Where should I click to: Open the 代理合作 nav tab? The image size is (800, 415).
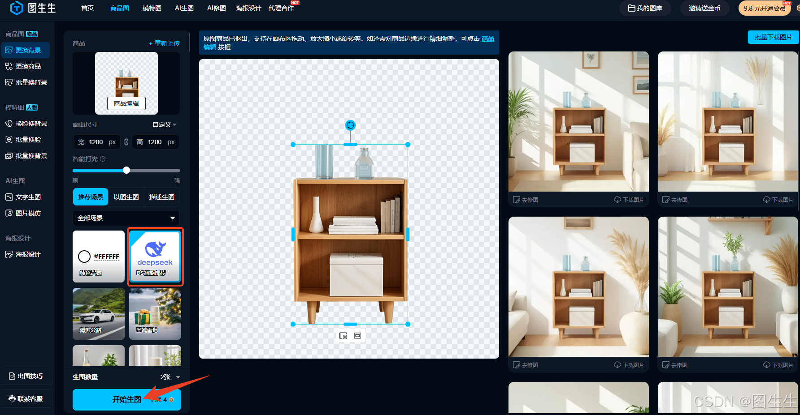tap(281, 8)
